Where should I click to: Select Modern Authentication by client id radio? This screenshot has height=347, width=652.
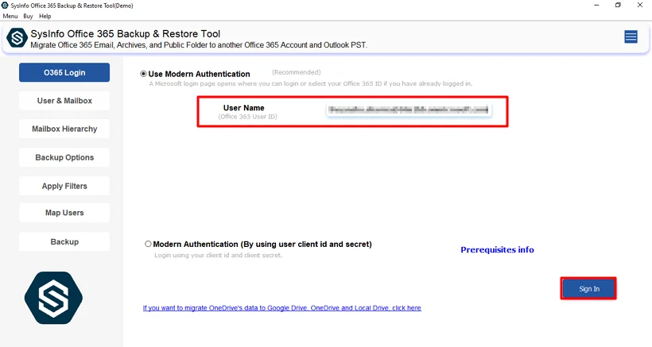[x=148, y=244]
